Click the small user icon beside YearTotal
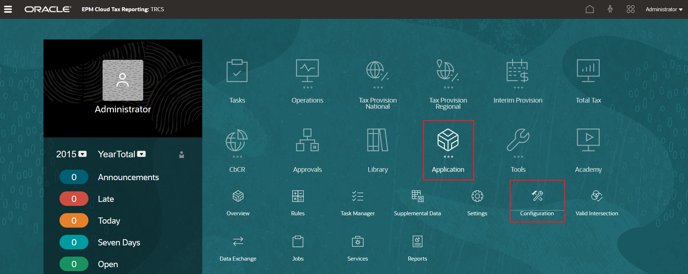 point(182,155)
